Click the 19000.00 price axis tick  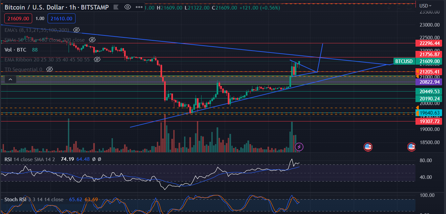pyautogui.click(x=429, y=129)
